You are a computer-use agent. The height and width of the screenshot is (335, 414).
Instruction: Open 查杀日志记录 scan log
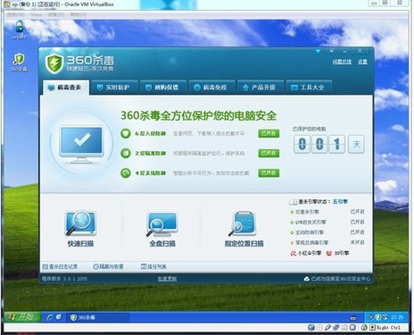(x=60, y=266)
